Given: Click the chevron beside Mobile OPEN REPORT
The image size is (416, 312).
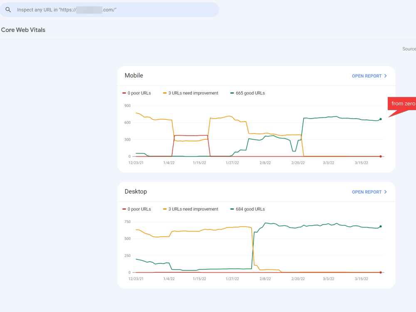Looking at the screenshot, I should [x=386, y=76].
